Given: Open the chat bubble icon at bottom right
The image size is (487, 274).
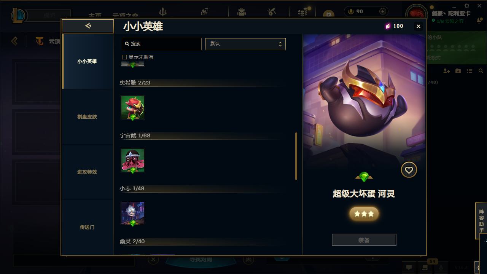Looking at the screenshot, I should (409, 267).
